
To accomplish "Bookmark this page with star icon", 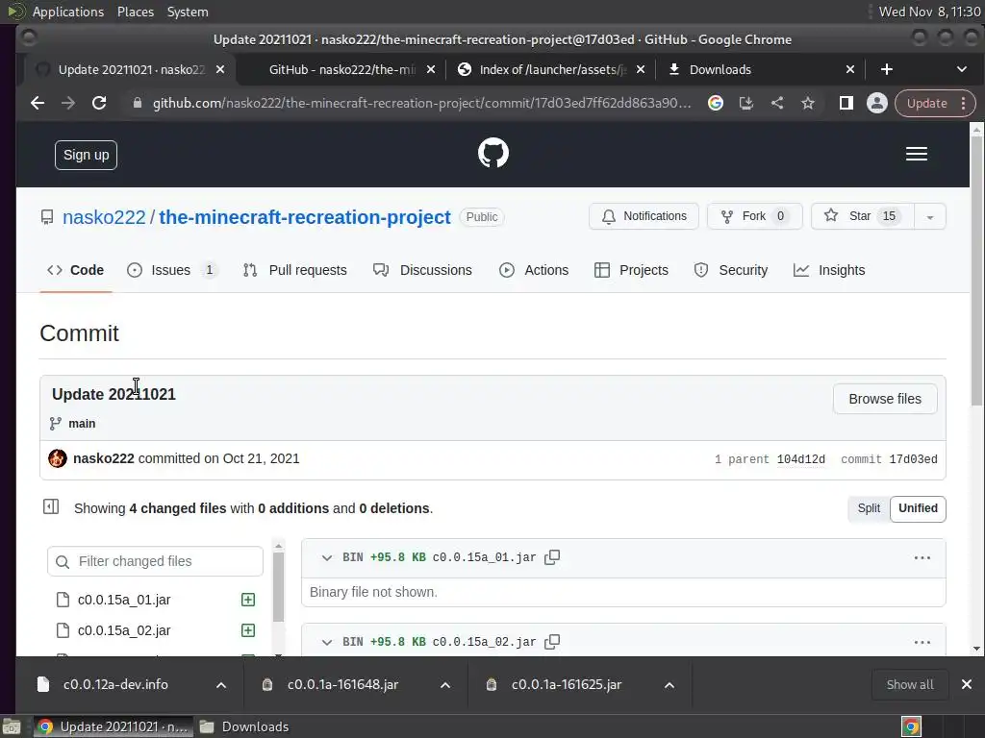I will tap(808, 104).
